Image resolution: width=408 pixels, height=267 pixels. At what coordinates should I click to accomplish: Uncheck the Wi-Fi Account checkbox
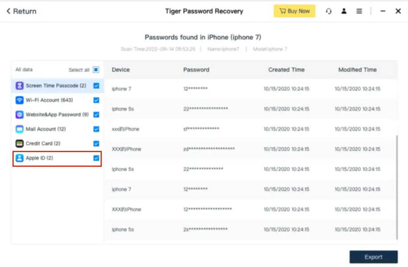pyautogui.click(x=96, y=100)
